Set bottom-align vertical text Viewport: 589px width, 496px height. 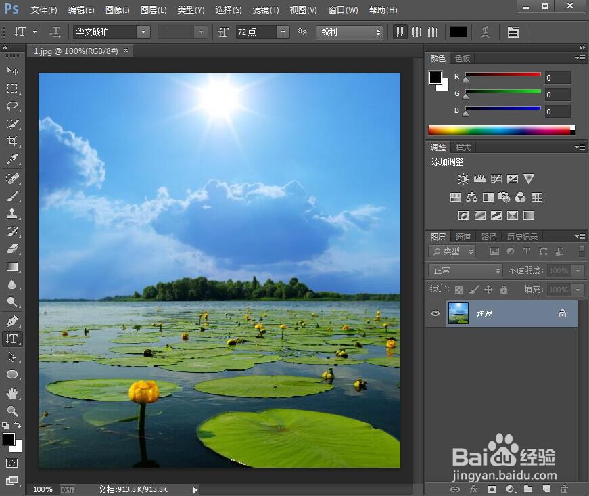coord(433,32)
